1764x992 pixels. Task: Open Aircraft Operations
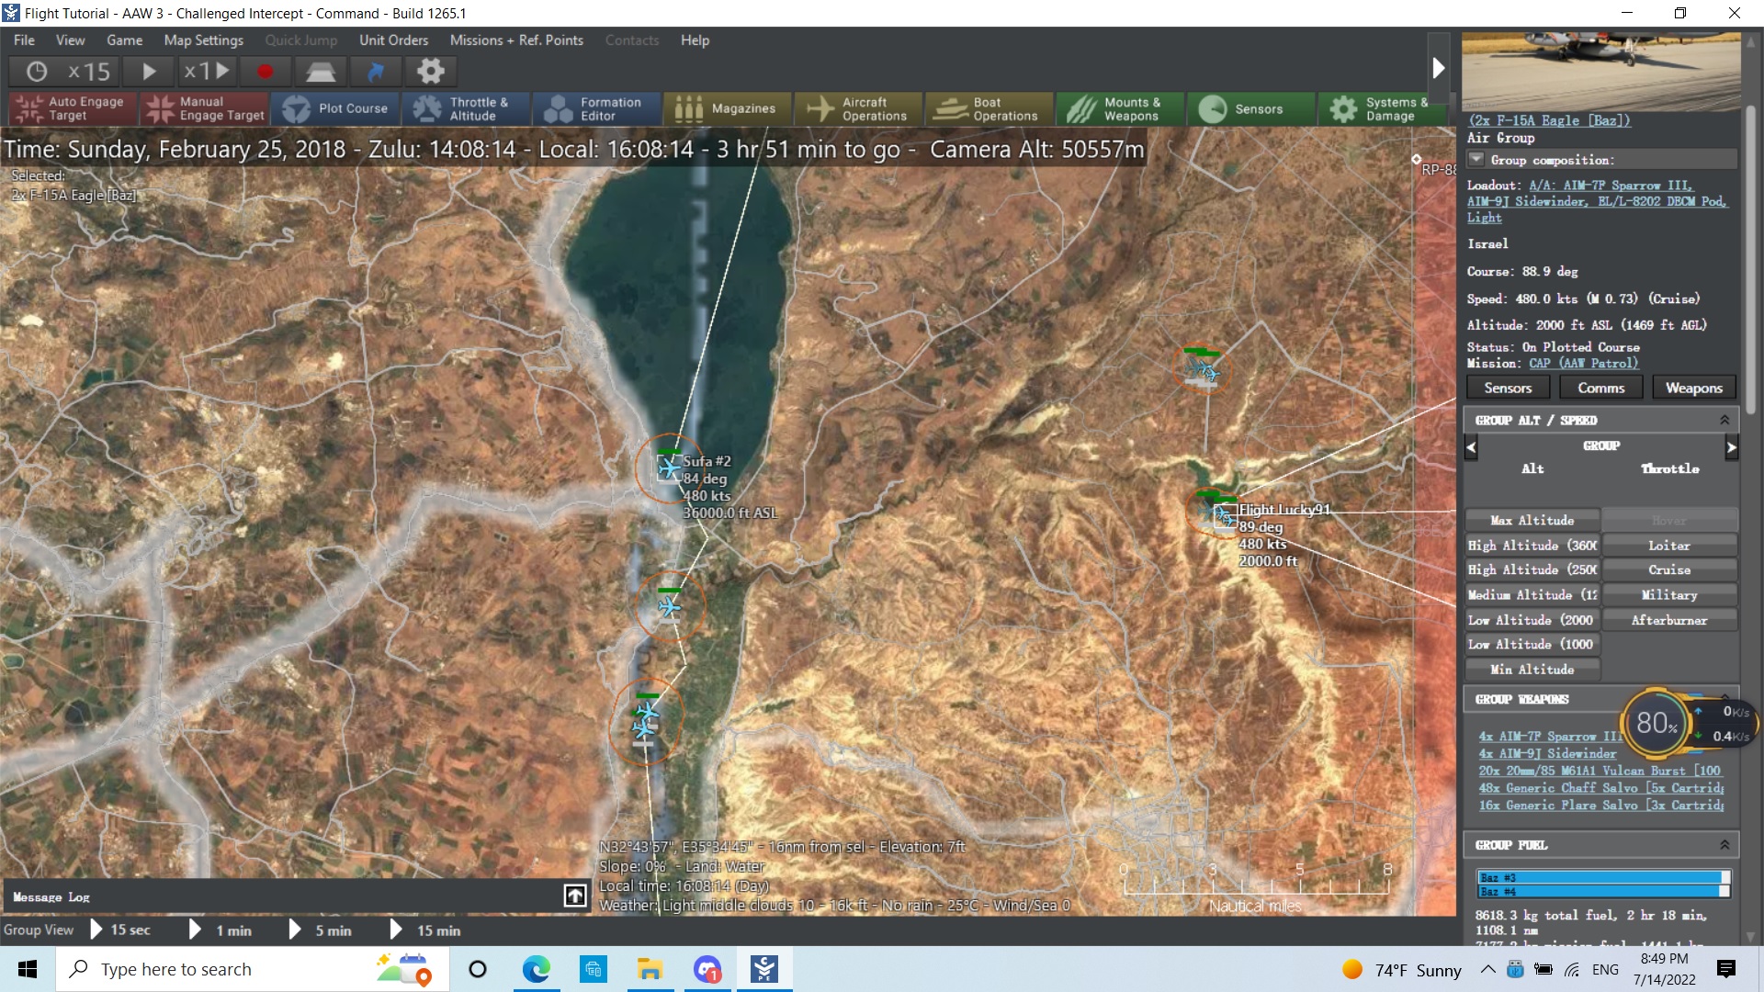[x=859, y=108]
